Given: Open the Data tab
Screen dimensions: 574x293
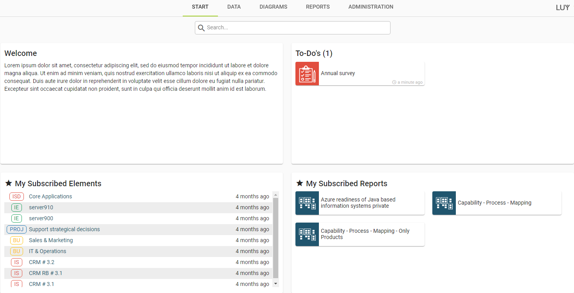Looking at the screenshot, I should (x=234, y=7).
